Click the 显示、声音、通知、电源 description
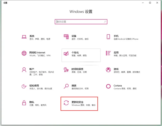This screenshot has height=126, width=162. click(40, 39)
